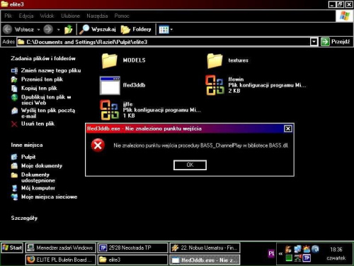Image resolution: width=354 pixels, height=266 pixels.
Task: Click the Wstecz back arrow icon
Action: point(8,29)
